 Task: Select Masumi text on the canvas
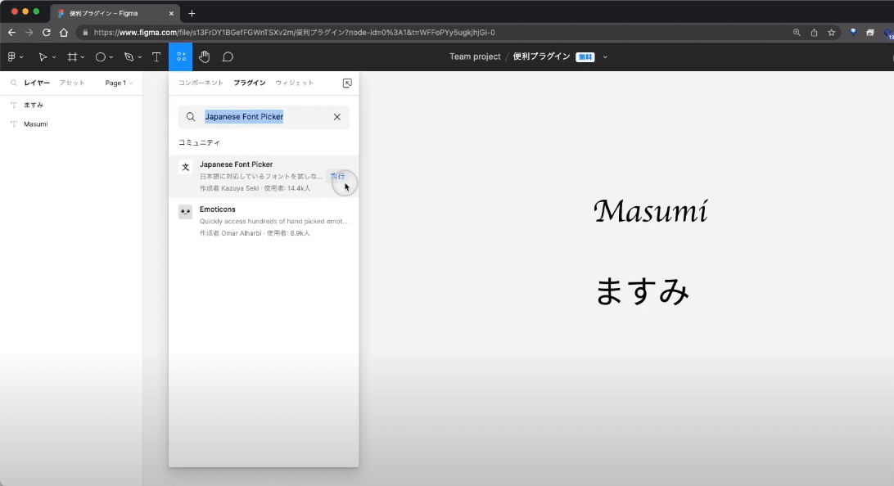651,211
